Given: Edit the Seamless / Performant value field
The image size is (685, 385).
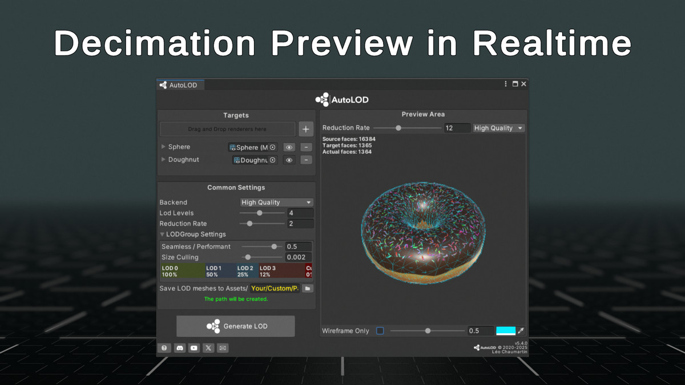Looking at the screenshot, I should [299, 246].
